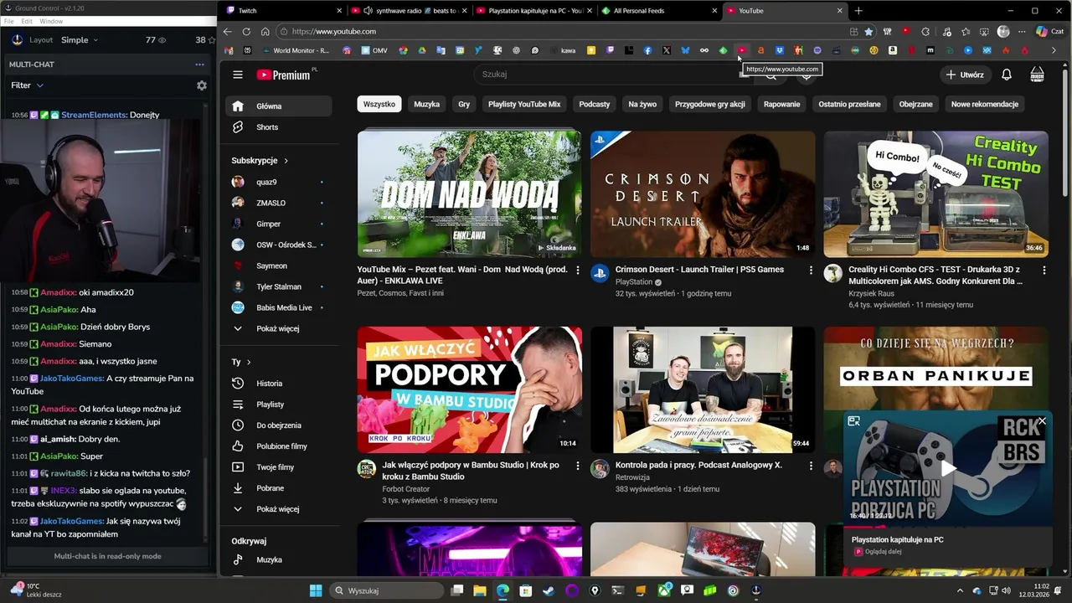Click browser back arrow
The image size is (1072, 603).
(x=227, y=32)
